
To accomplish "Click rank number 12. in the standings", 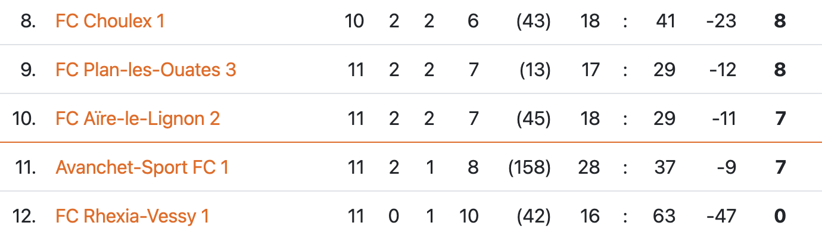I will click(x=25, y=217).
